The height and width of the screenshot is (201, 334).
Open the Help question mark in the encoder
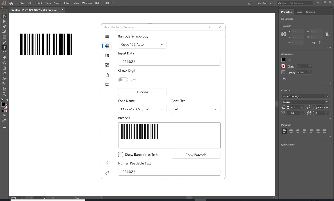(107, 163)
